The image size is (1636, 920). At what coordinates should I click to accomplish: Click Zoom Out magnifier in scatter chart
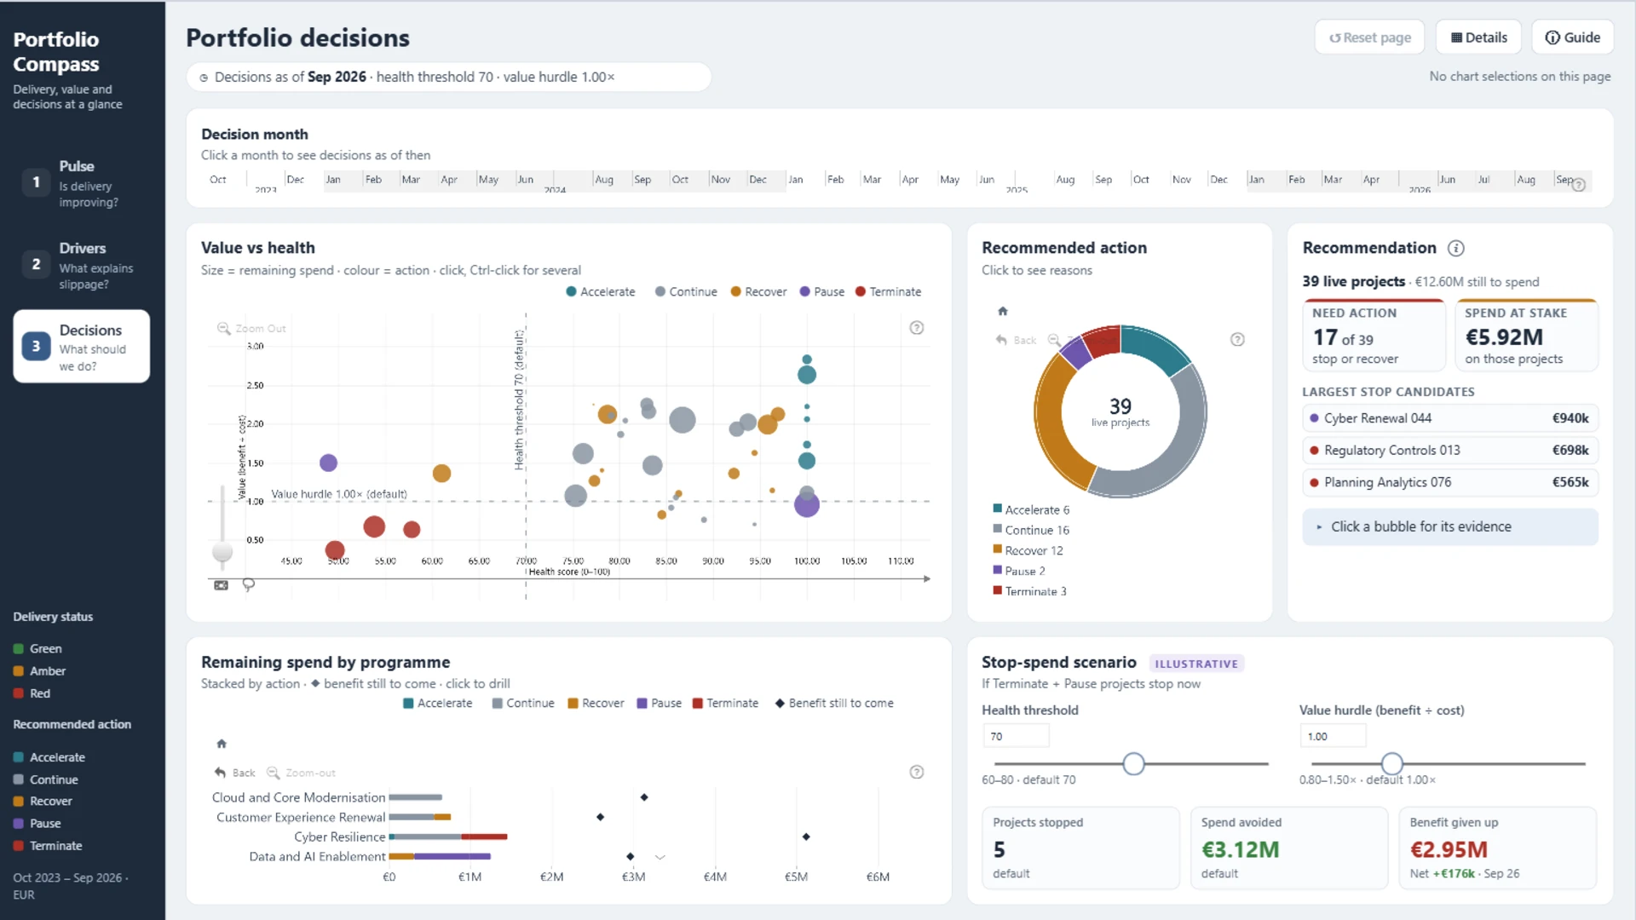click(x=223, y=328)
